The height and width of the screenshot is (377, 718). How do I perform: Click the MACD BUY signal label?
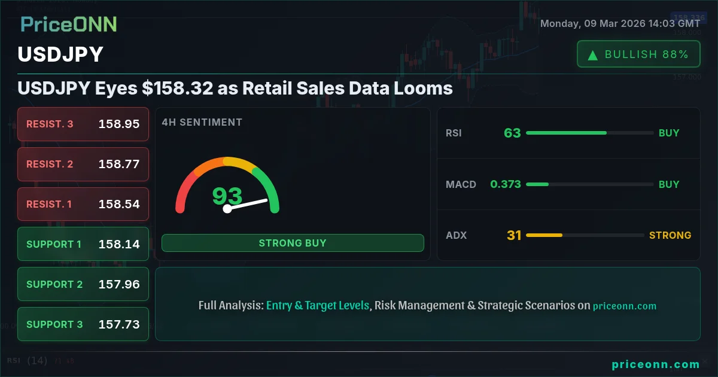click(x=669, y=184)
